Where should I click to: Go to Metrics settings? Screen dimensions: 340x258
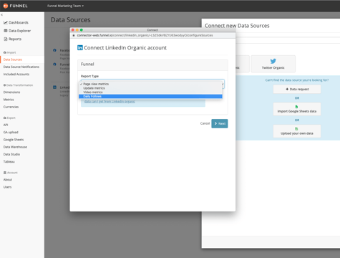pyautogui.click(x=9, y=100)
